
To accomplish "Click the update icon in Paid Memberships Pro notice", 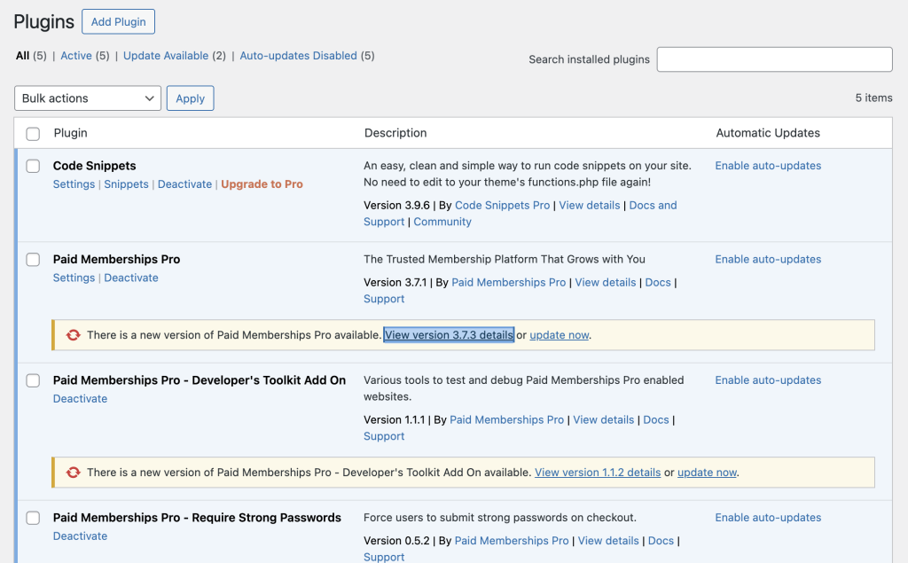I will [x=73, y=335].
